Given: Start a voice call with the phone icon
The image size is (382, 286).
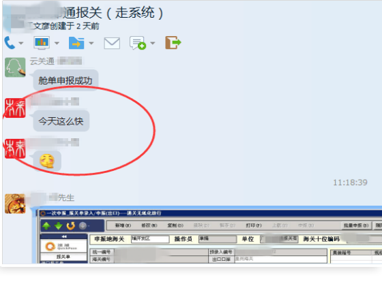Looking at the screenshot, I should (10, 43).
